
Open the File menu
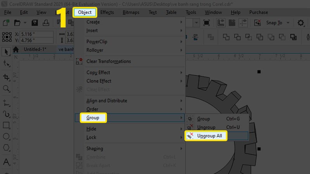tap(8, 12)
